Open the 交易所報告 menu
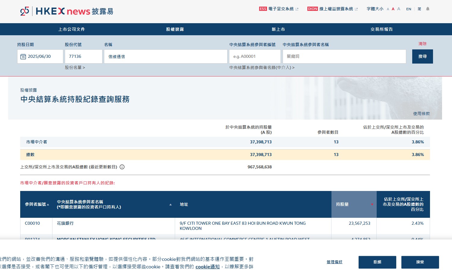Viewport: 452px width, 272px height. tap(382, 29)
